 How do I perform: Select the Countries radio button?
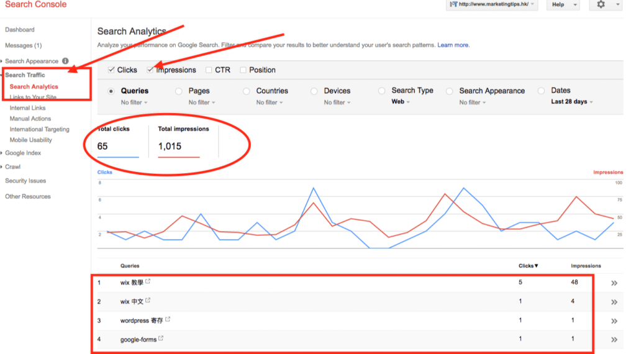[x=247, y=91]
